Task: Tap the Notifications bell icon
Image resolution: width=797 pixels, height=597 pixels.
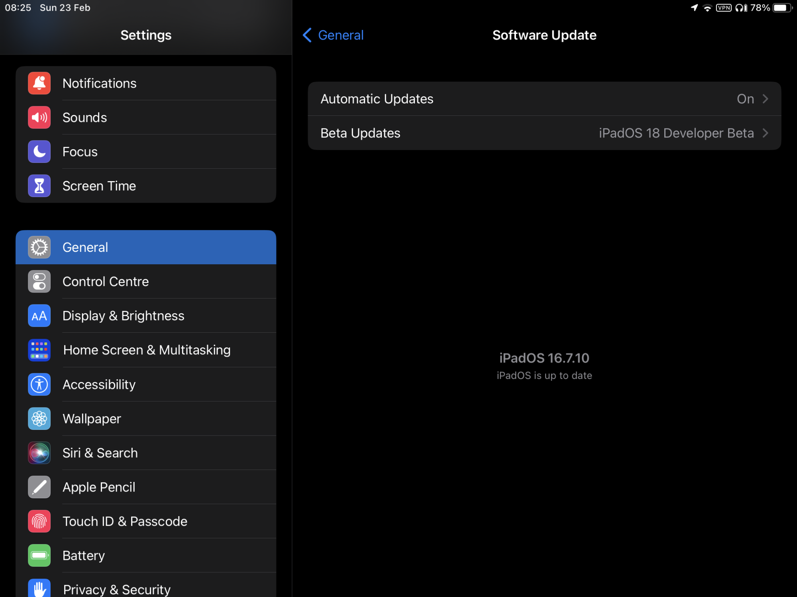Action: pos(39,83)
